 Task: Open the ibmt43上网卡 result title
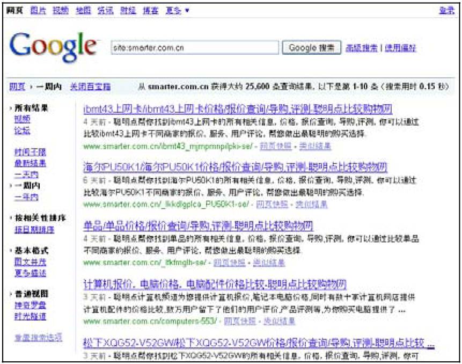coord(238,109)
